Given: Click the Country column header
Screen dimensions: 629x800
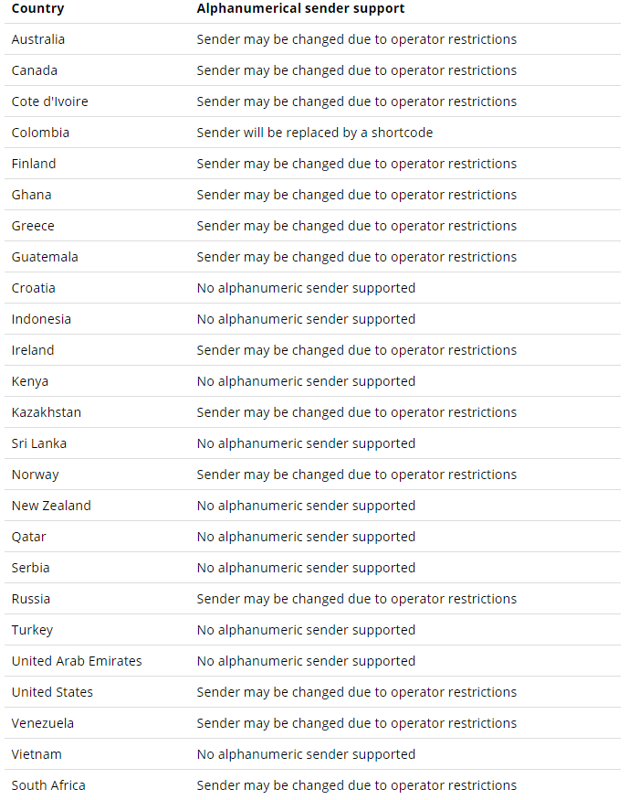Looking at the screenshot, I should pos(37,8).
